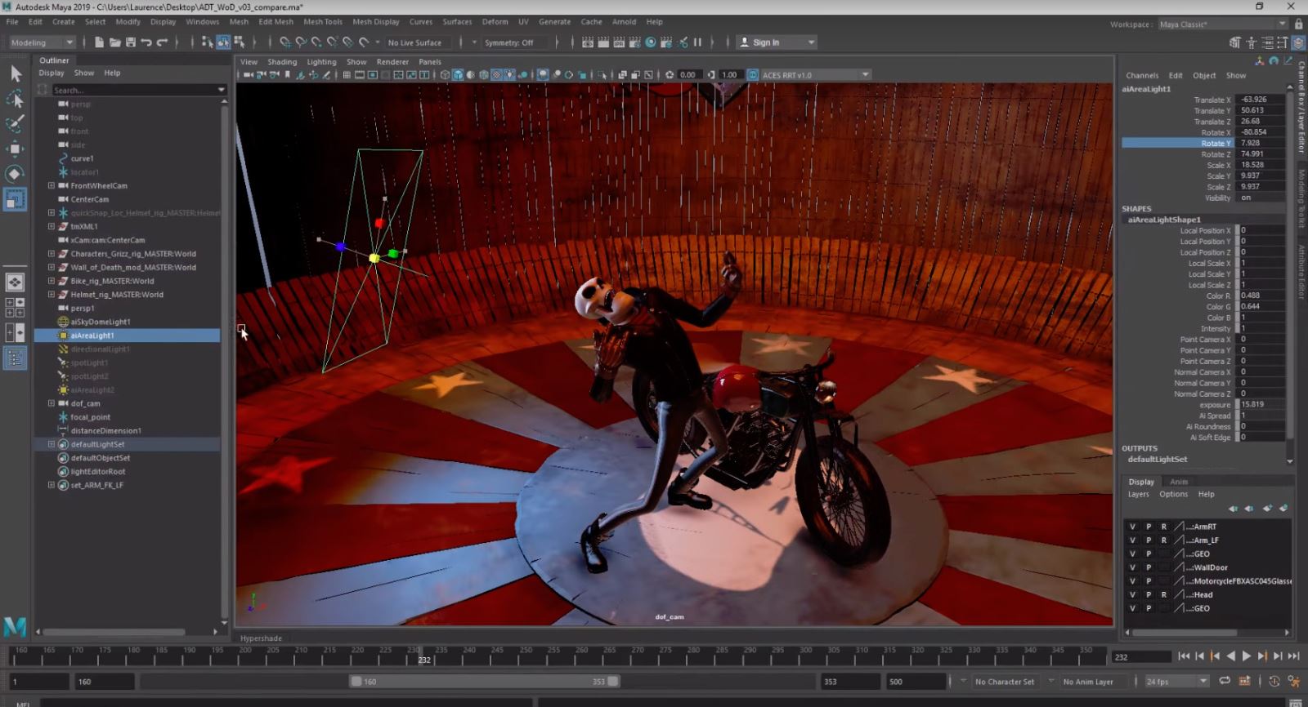Screen dimensions: 1308x707
Task: Activate the Lasso selection tool
Action: click(15, 100)
